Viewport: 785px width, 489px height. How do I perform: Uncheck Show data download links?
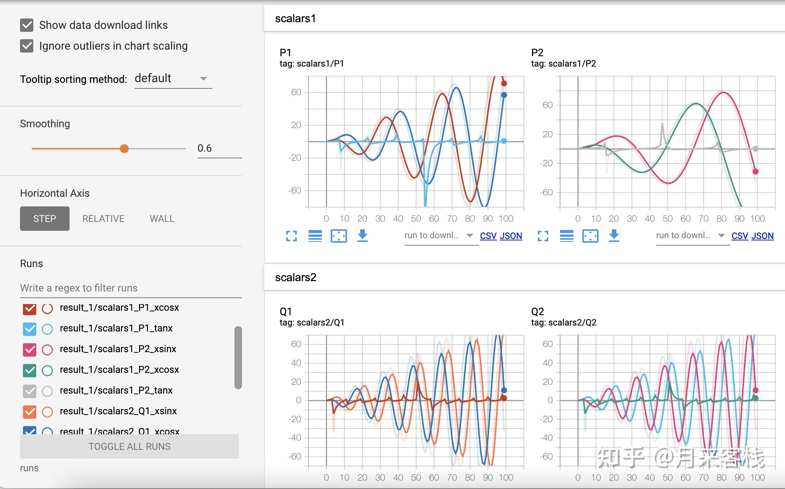27,25
